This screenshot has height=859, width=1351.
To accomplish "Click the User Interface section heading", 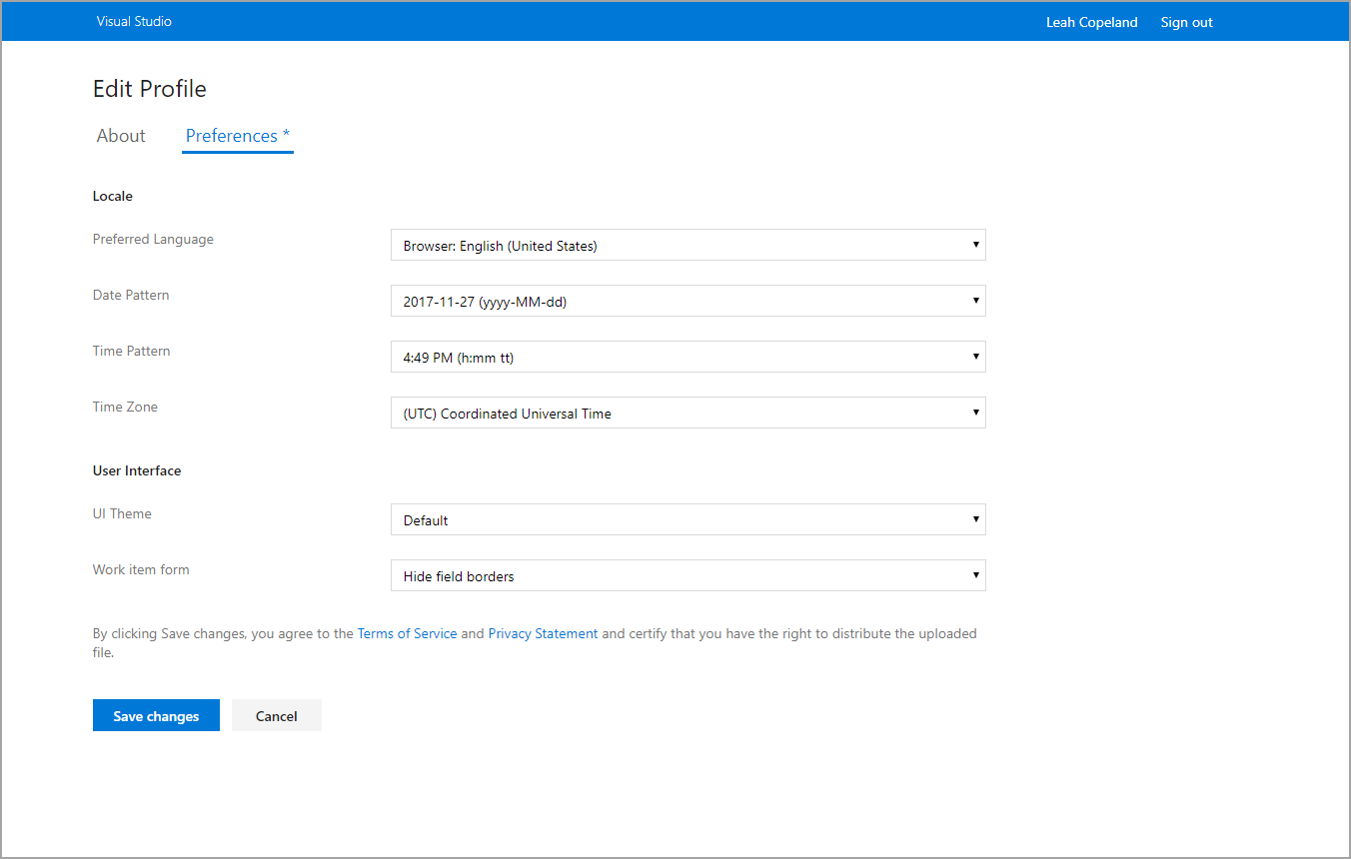I will (137, 470).
